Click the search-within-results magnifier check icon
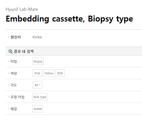 pos(10,51)
